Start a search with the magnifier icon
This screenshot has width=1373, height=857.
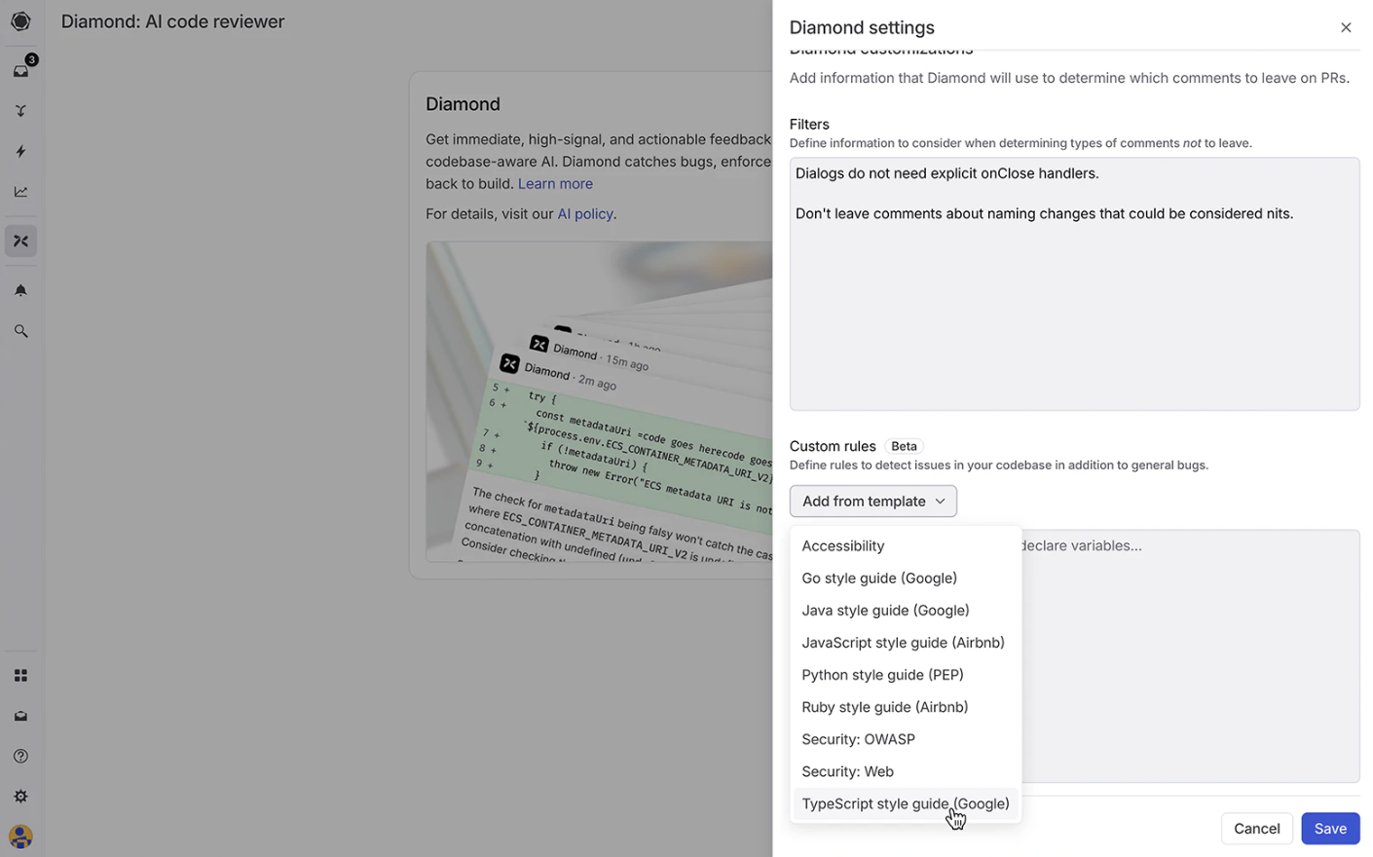[20, 330]
